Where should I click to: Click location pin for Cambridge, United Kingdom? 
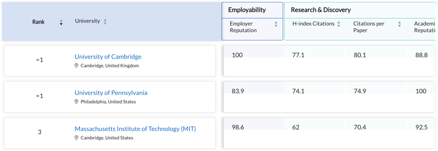click(x=76, y=66)
